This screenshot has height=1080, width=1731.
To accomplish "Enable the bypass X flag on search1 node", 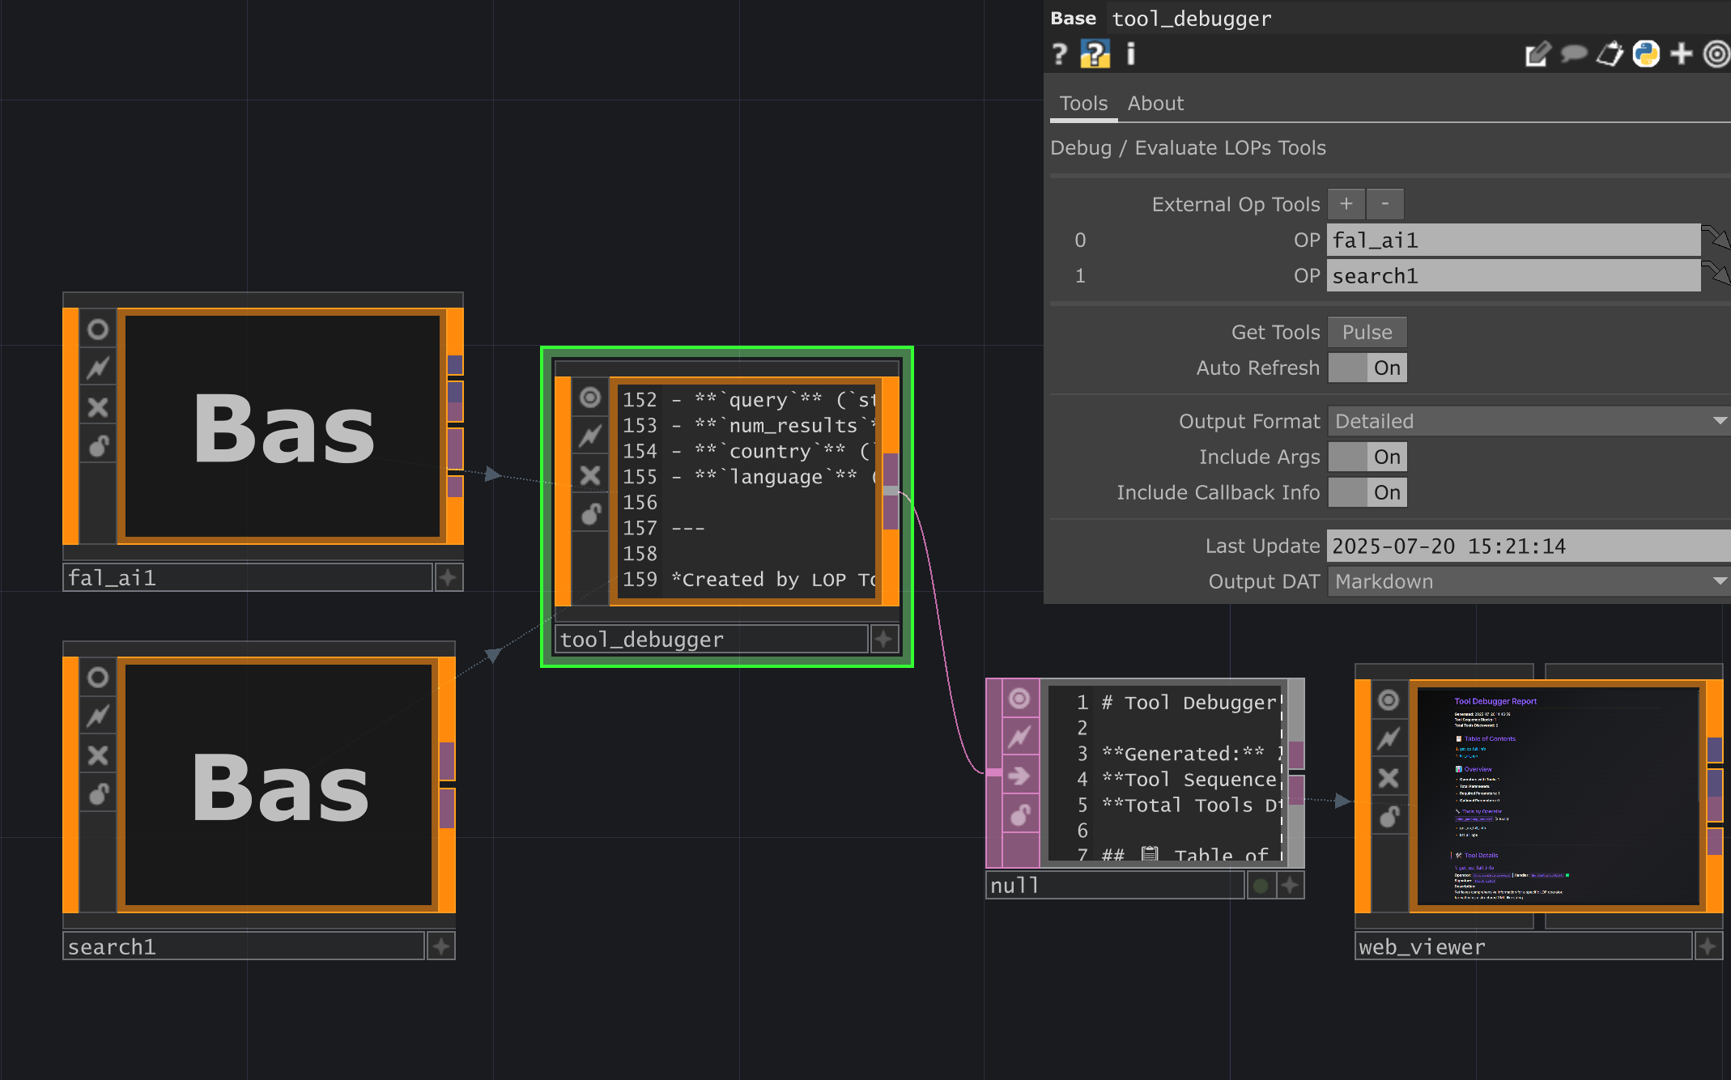I will (97, 755).
